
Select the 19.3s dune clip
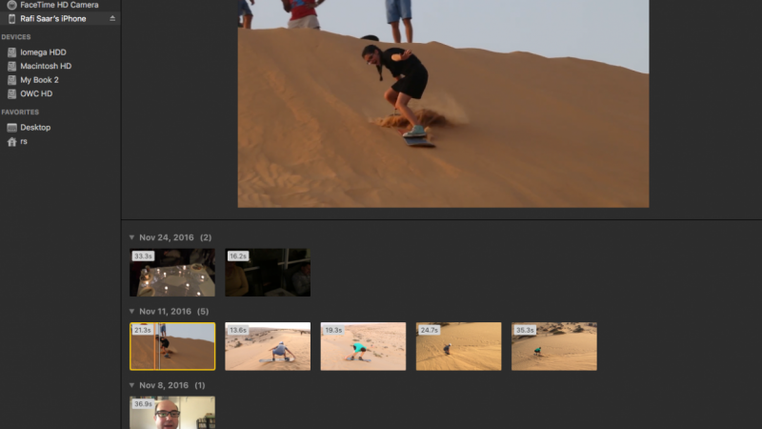tap(363, 346)
